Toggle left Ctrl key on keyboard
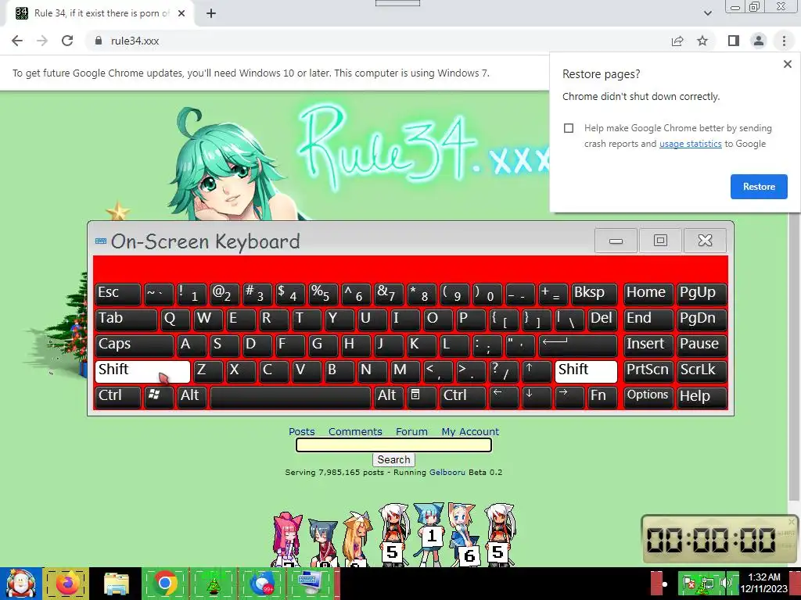Viewport: 801px width, 600px height. [117, 396]
